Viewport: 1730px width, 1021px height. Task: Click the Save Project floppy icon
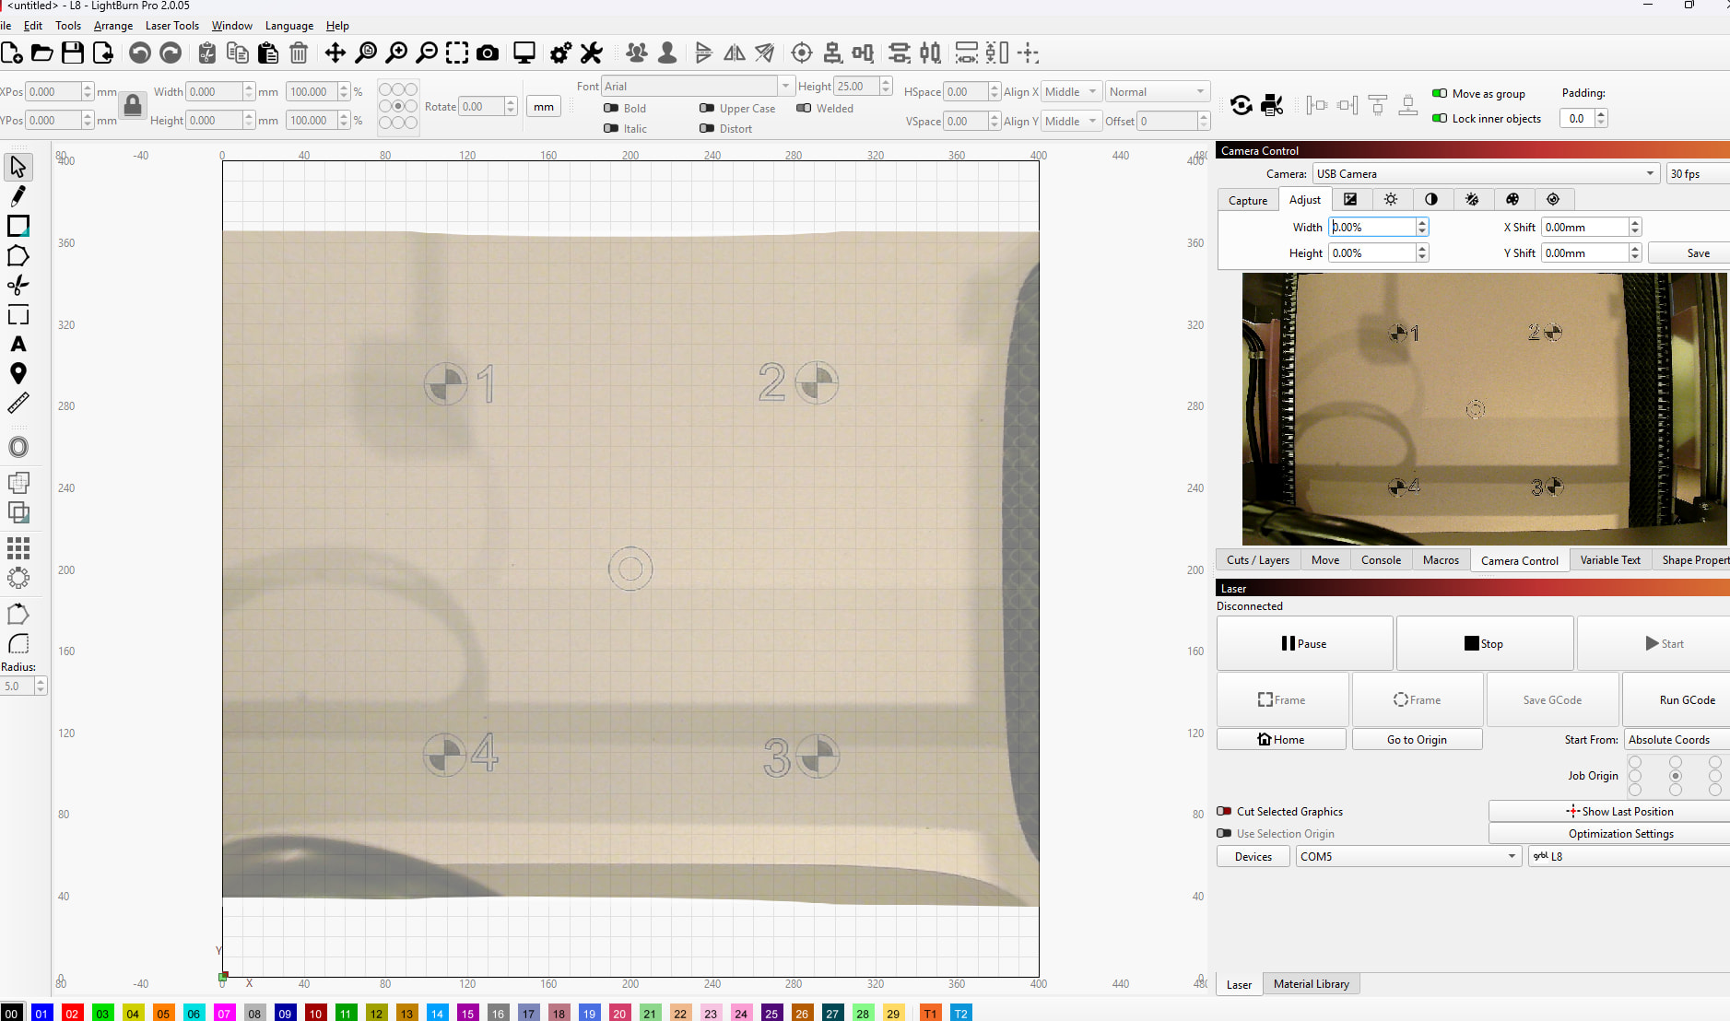pos(73,53)
